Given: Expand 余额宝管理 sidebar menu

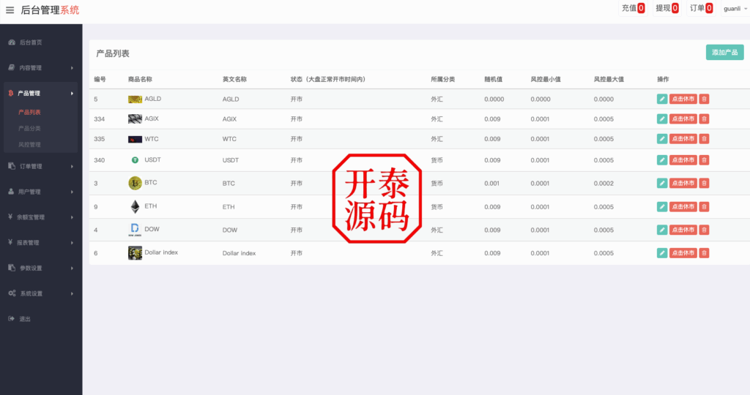Looking at the screenshot, I should click(x=41, y=217).
